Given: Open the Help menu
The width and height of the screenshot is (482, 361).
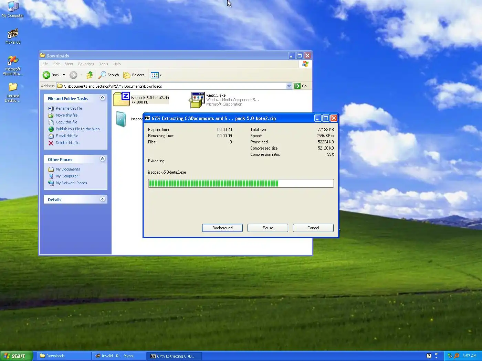Looking at the screenshot, I should coord(117,64).
